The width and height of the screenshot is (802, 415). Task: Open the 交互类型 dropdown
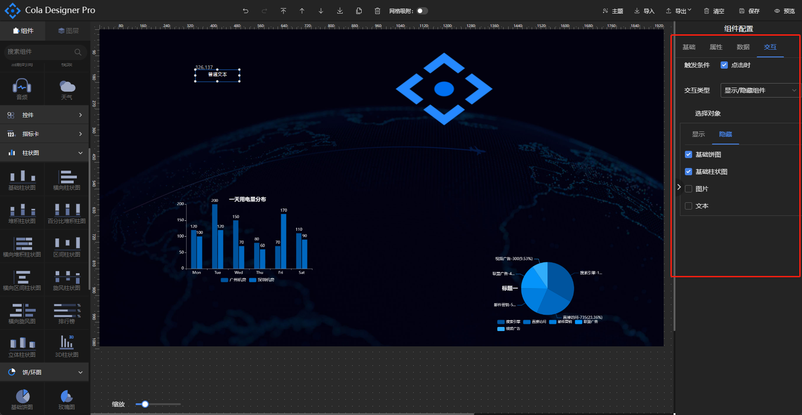click(x=760, y=90)
